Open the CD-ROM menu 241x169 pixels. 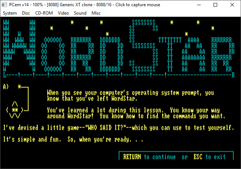coord(44,13)
